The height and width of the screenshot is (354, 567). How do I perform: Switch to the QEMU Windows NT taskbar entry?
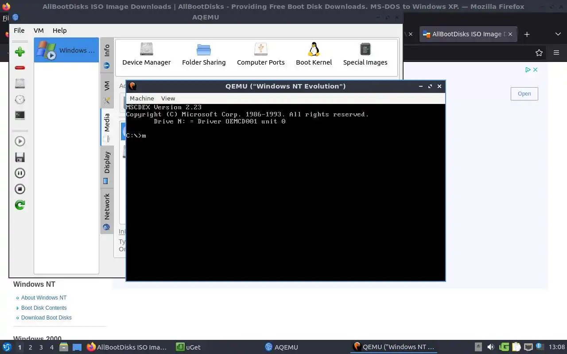[x=393, y=347]
